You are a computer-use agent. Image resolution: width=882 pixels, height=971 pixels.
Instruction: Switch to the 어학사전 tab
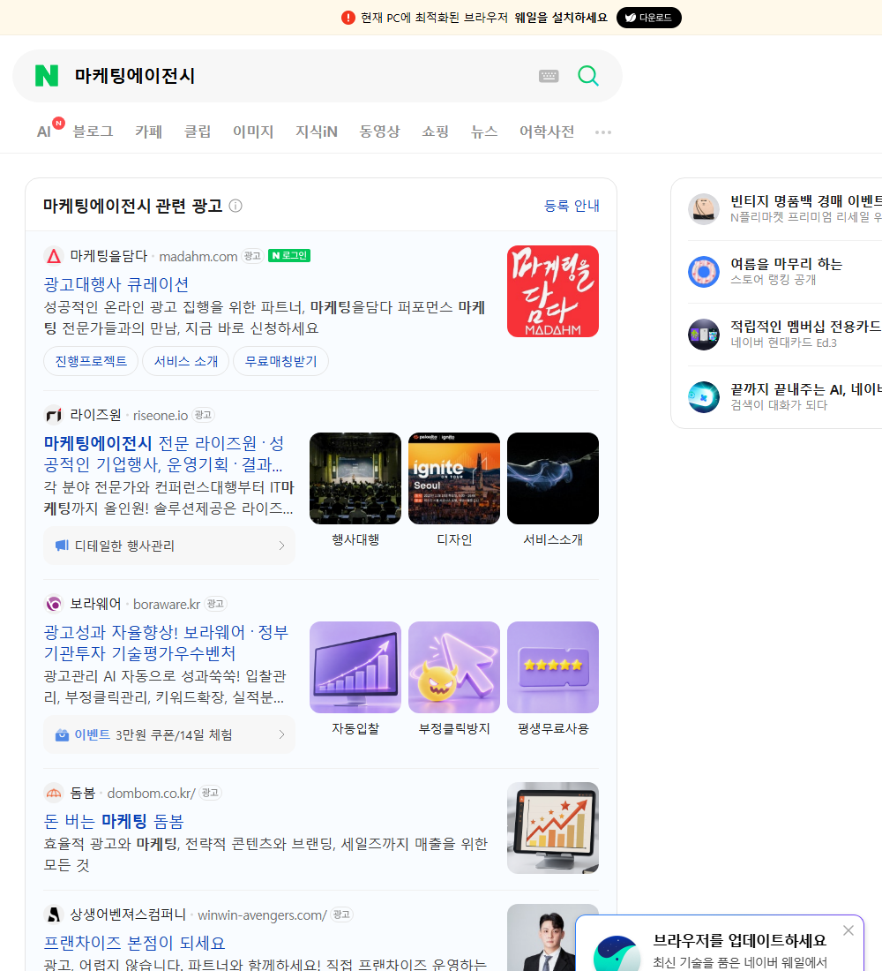(547, 132)
